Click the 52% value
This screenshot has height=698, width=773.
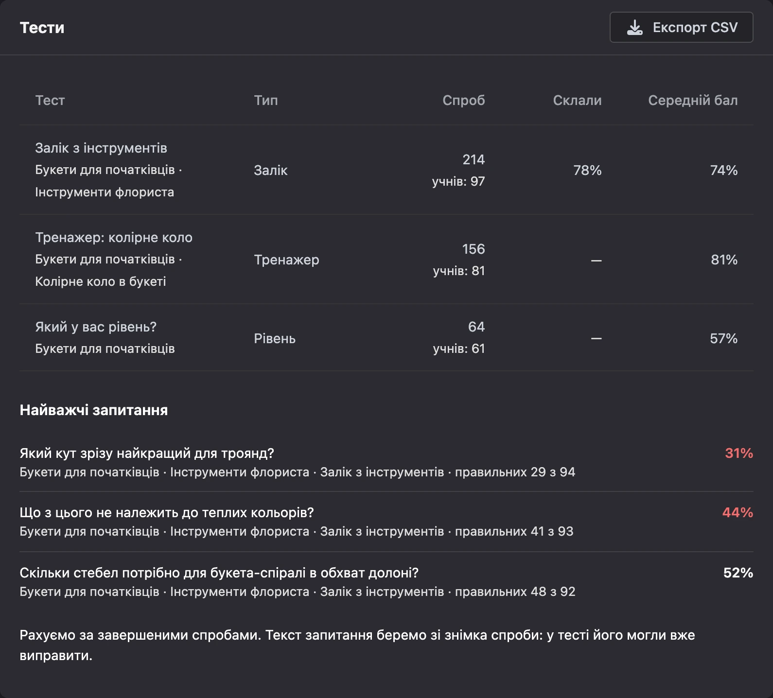tap(738, 573)
